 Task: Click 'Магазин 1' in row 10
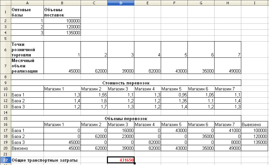pos(62,89)
